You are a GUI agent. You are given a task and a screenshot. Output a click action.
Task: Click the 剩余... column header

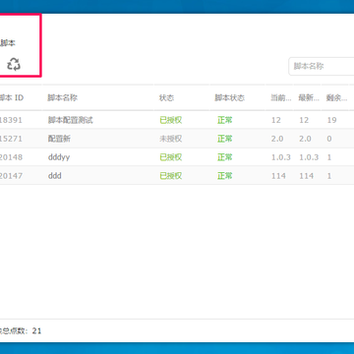point(336,97)
